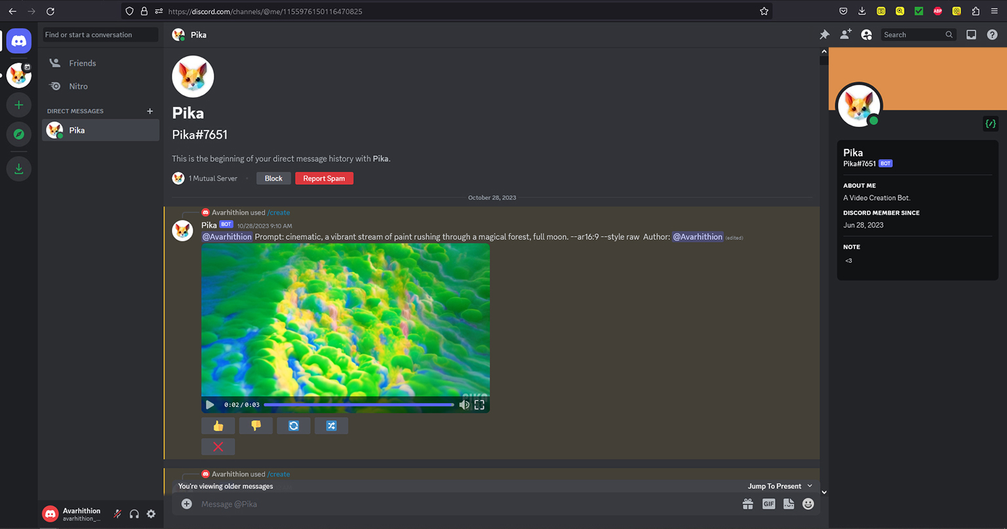Viewport: 1007px width, 529px height.
Task: Click the red X delete button
Action: click(x=218, y=447)
